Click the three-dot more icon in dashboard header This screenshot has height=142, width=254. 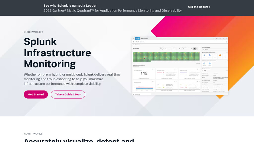point(226,39)
